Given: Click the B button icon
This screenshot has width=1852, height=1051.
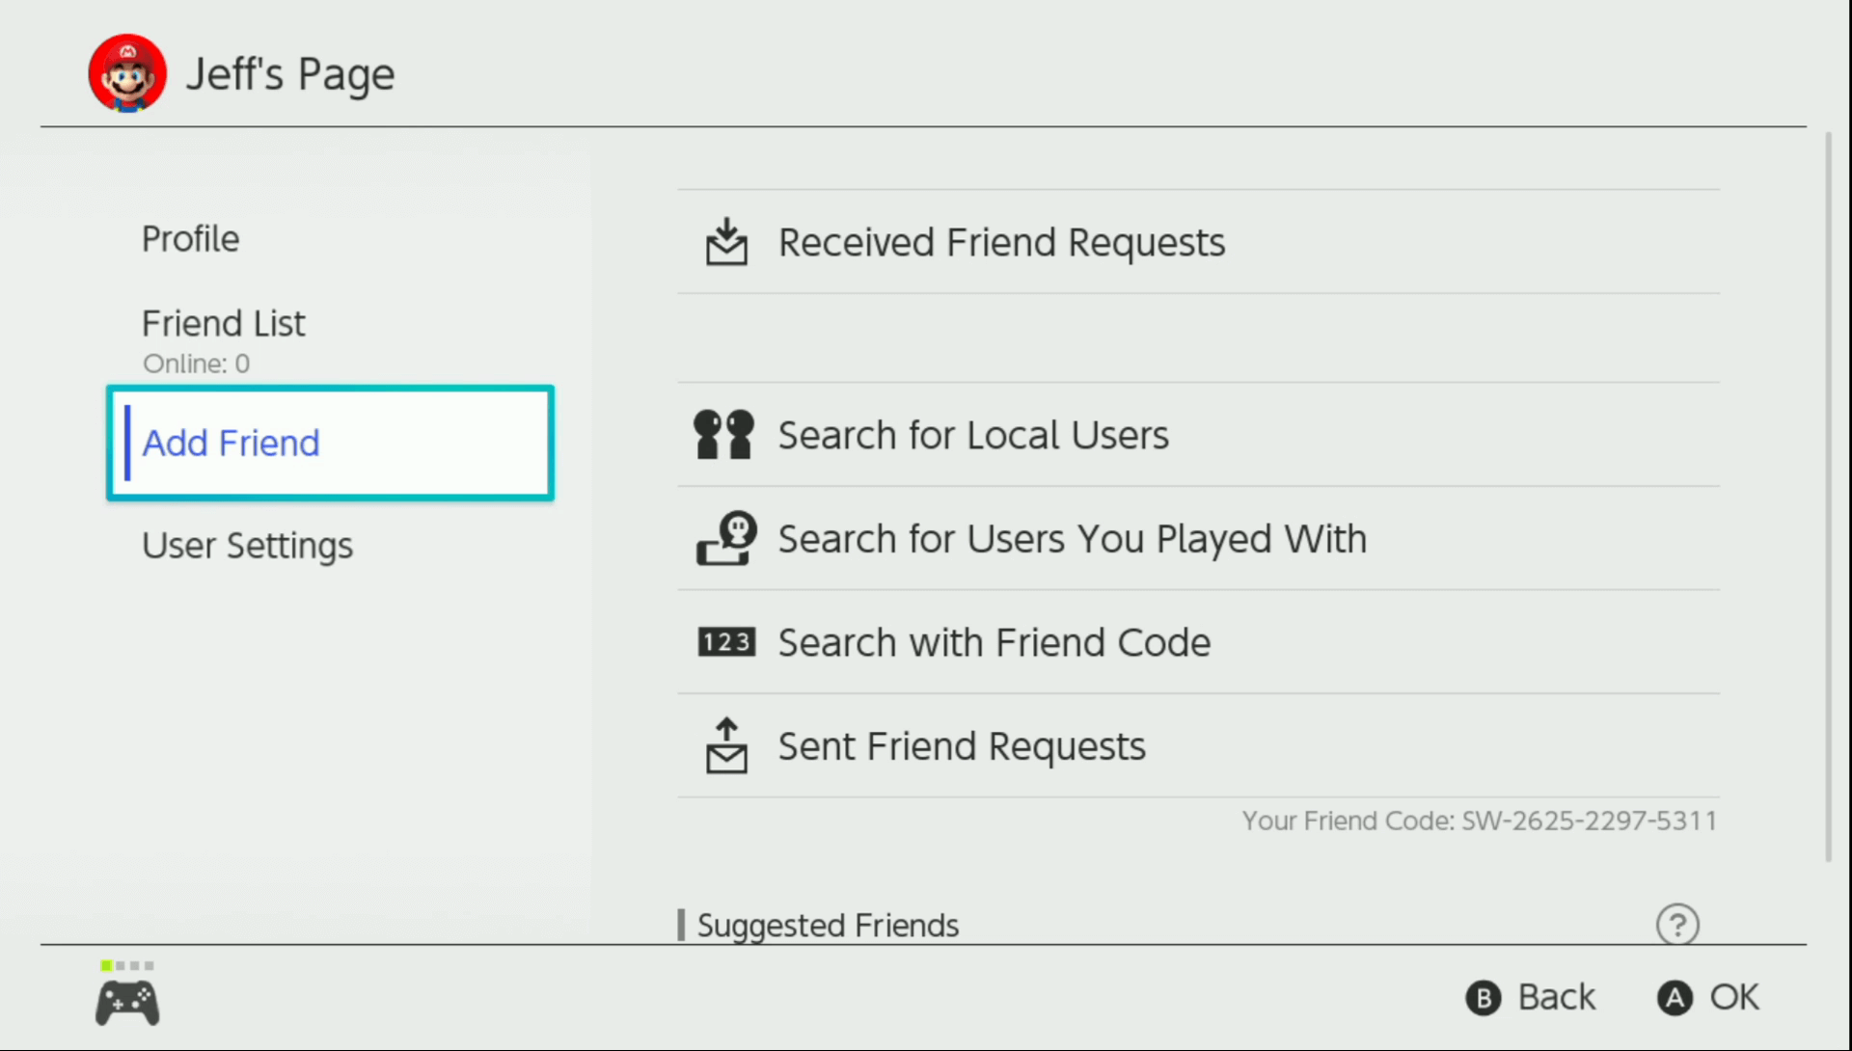Looking at the screenshot, I should coord(1484,998).
